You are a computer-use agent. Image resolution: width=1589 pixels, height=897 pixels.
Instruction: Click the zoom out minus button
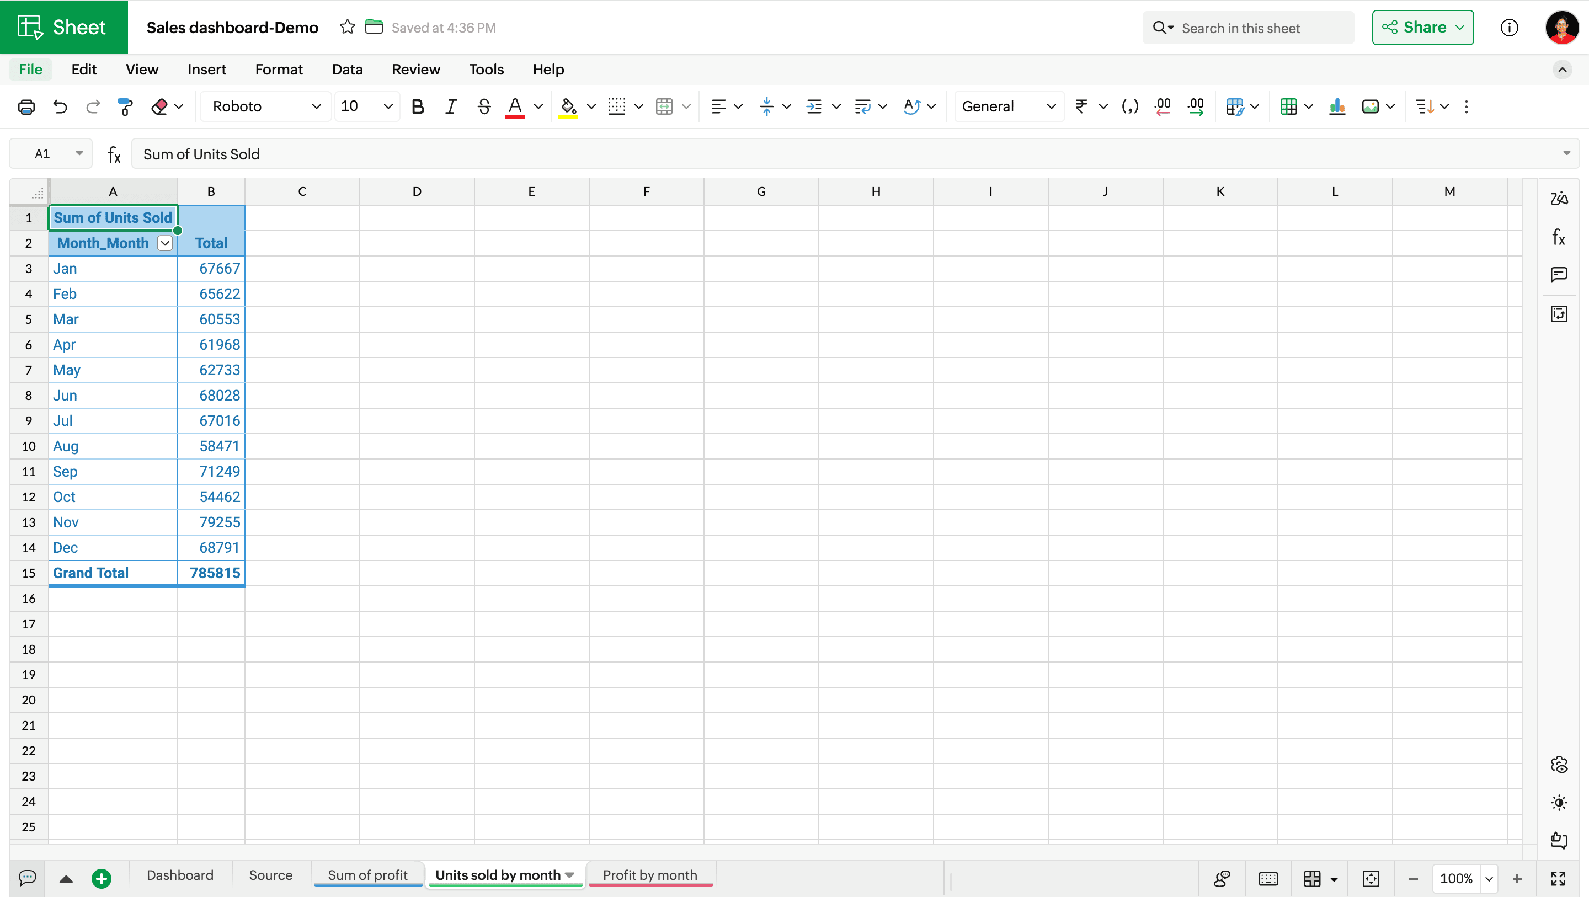click(x=1413, y=878)
